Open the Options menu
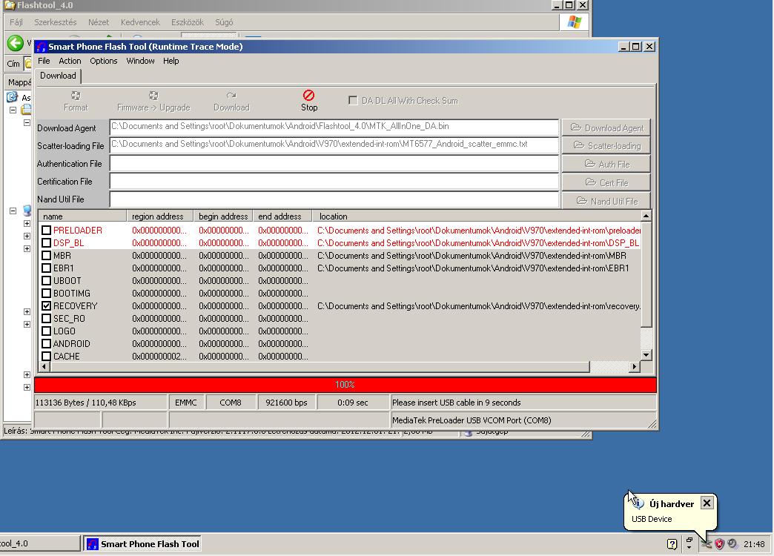774x556 pixels. point(104,61)
